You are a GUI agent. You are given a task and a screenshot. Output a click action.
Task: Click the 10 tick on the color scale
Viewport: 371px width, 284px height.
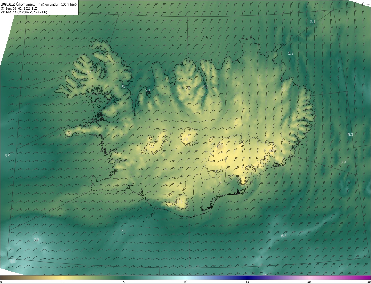click(x=185, y=282)
